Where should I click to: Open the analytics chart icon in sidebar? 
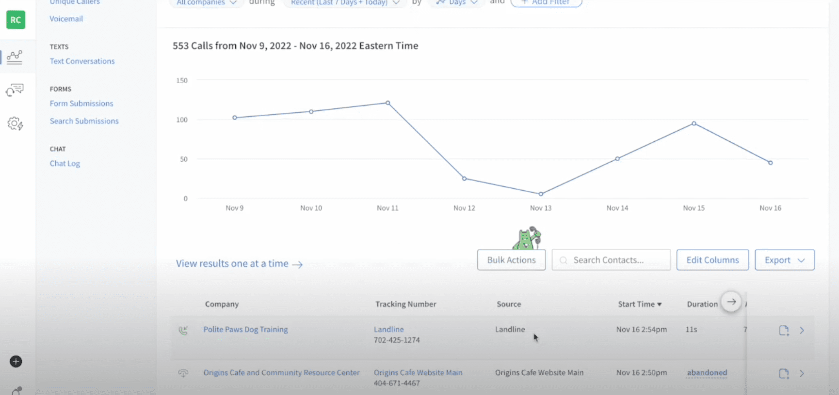point(15,57)
